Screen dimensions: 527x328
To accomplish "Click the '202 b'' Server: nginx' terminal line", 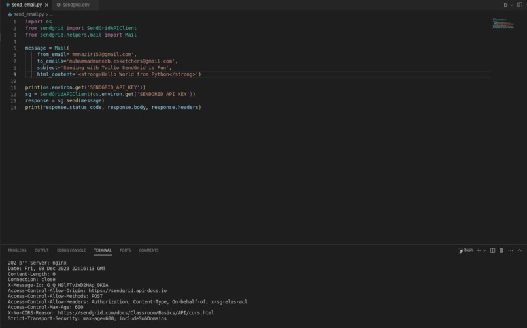I will click(x=37, y=263).
